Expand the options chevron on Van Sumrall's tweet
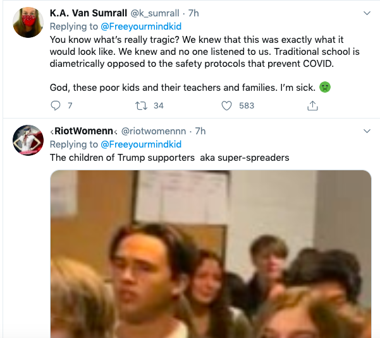The image size is (380, 338). click(x=367, y=13)
